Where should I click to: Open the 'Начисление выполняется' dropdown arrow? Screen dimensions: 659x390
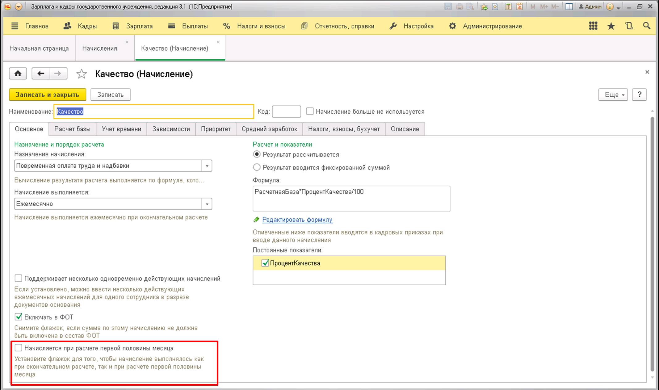(207, 204)
